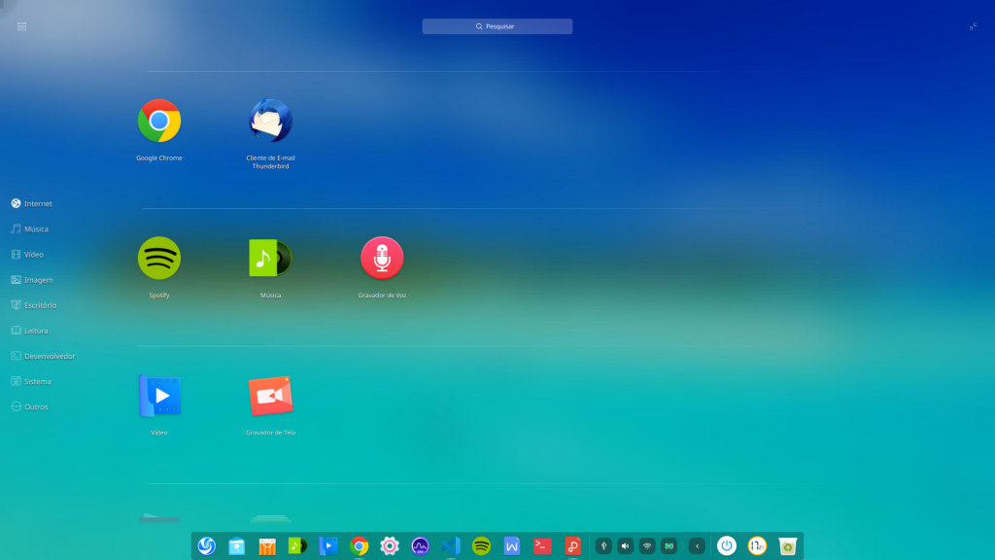Screen dimensions: 995x560
Task: Open Google Chrome from the launcher grid
Action: pyautogui.click(x=159, y=121)
